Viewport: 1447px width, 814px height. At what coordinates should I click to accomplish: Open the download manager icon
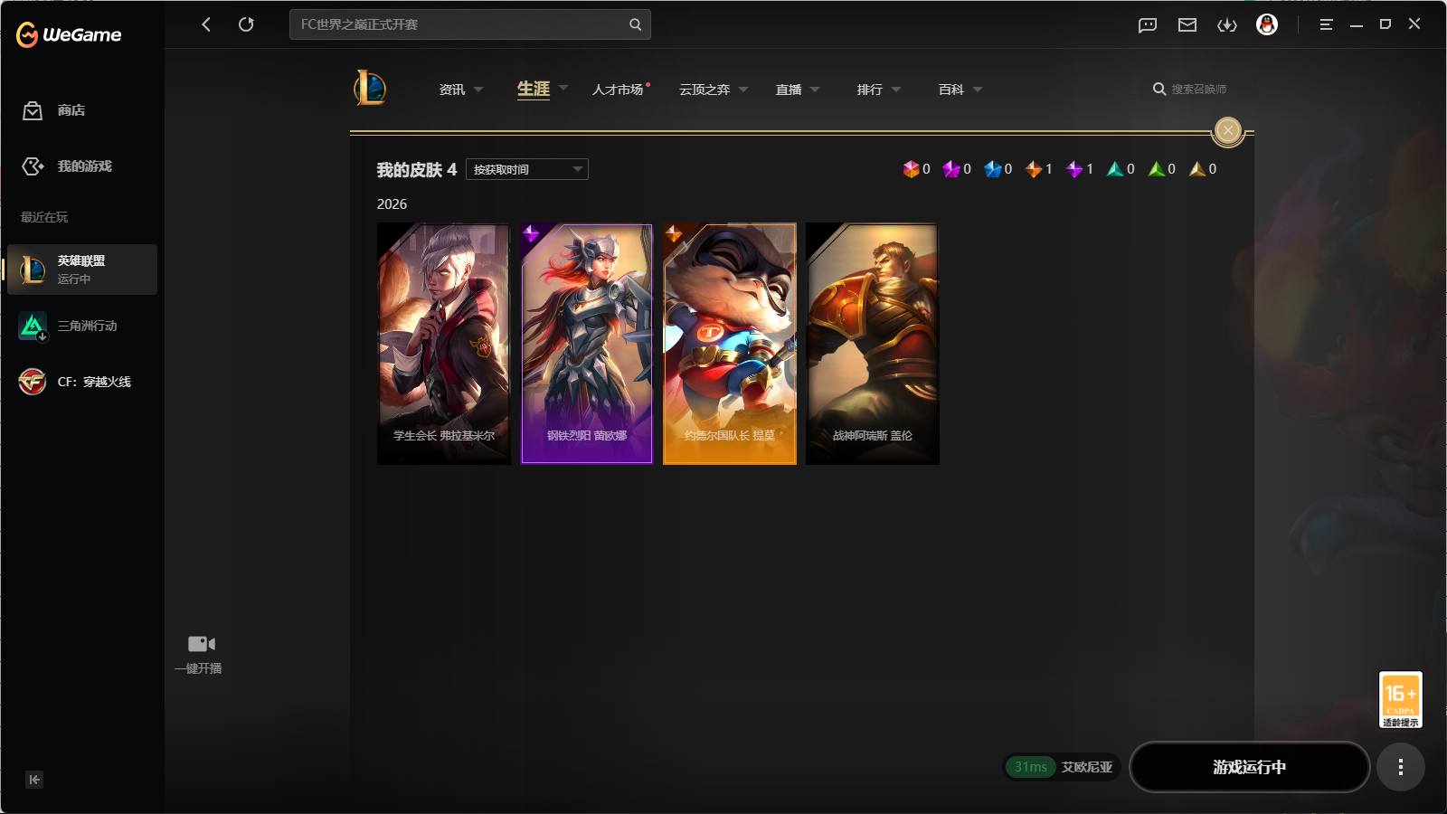1227,24
